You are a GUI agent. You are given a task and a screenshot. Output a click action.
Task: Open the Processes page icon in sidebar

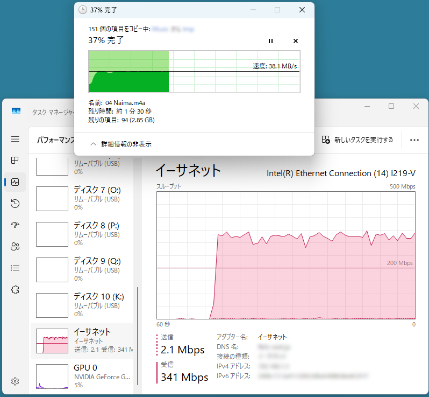[15, 161]
